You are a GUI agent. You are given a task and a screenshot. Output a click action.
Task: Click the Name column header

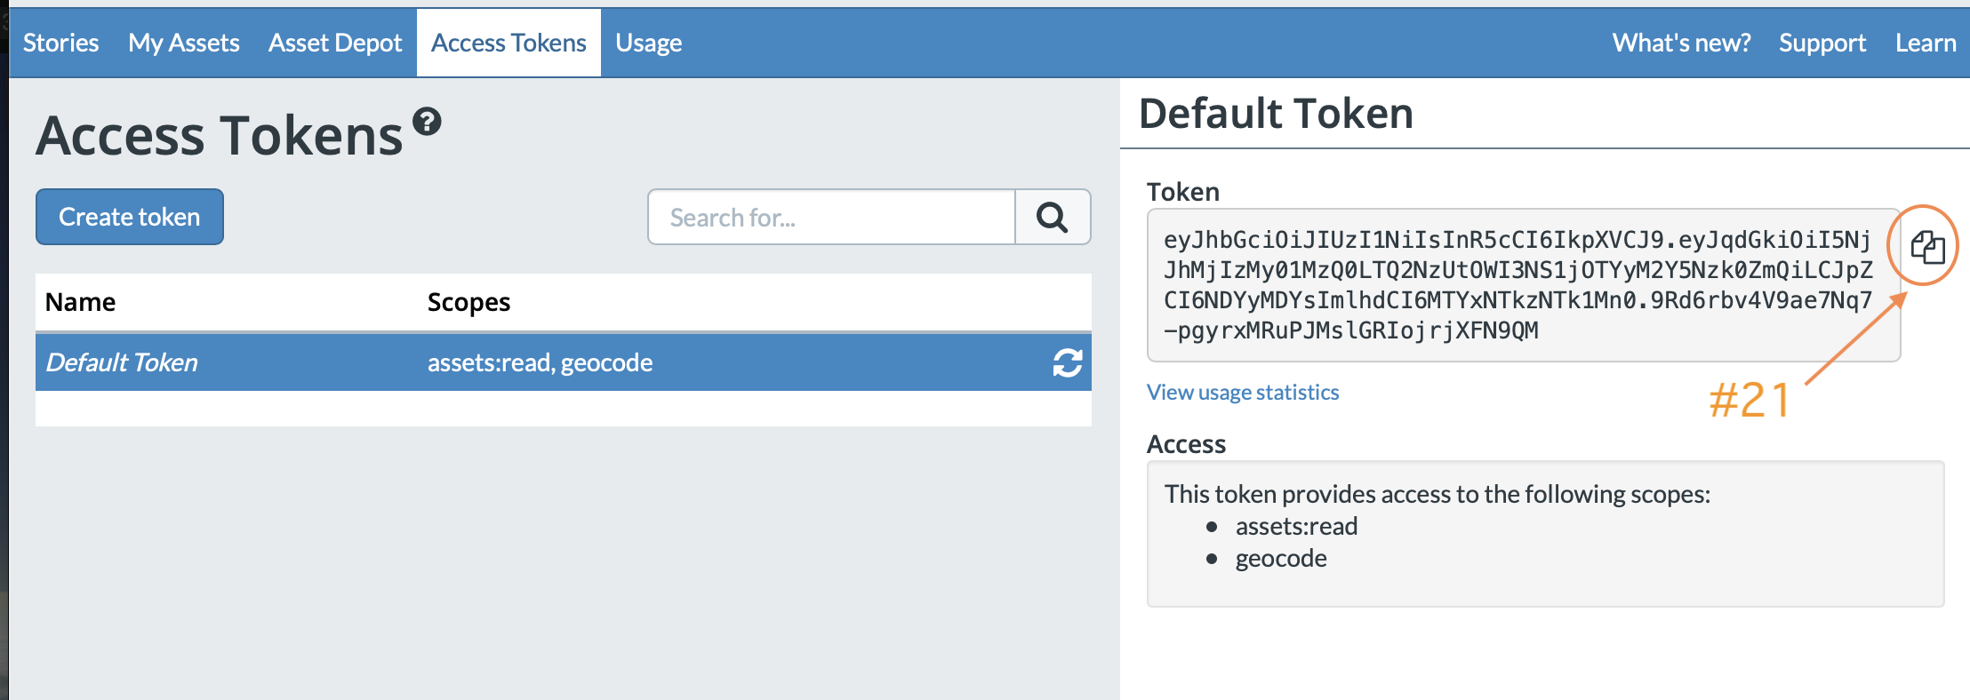[81, 302]
